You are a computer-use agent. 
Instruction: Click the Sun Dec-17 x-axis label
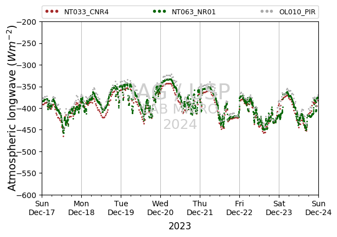click(x=42, y=208)
